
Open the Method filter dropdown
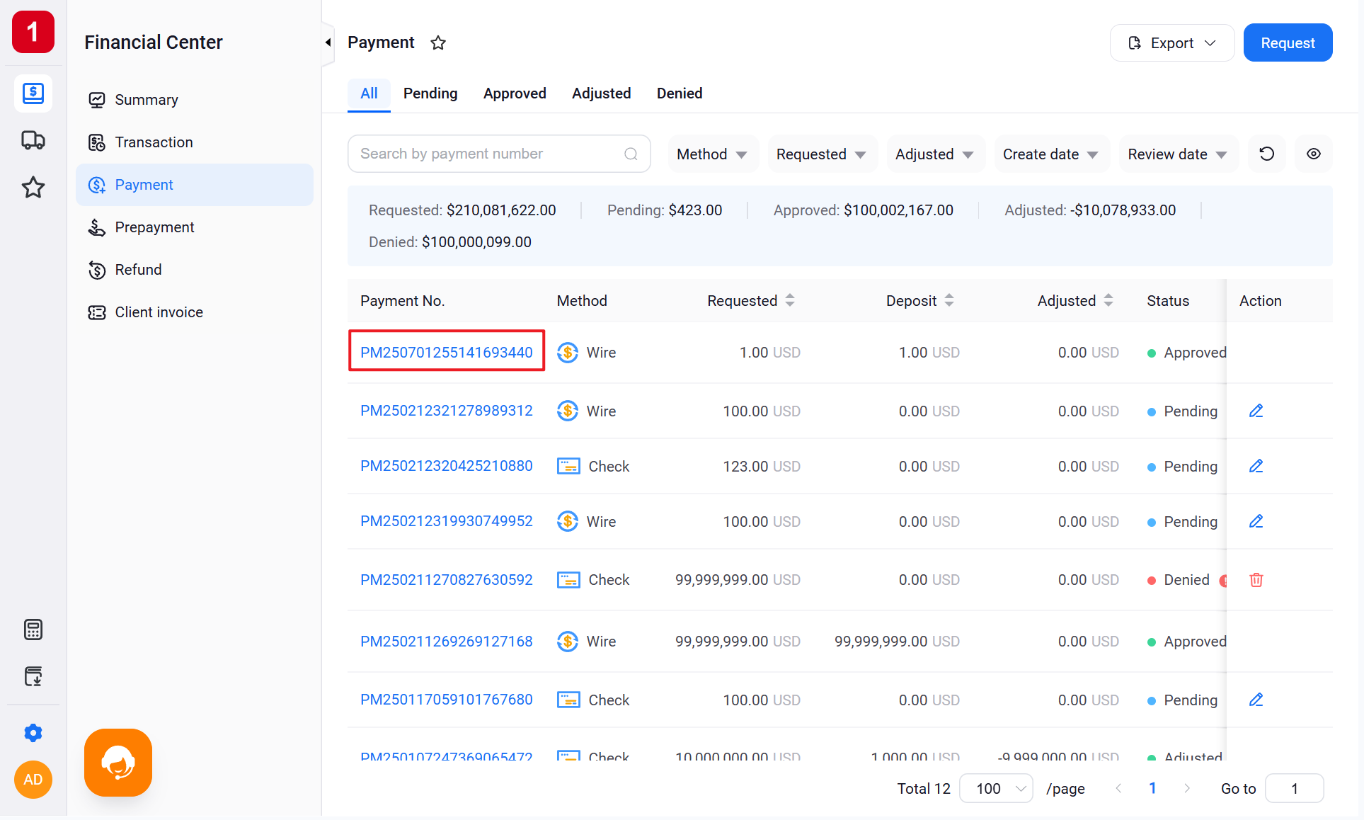713,154
